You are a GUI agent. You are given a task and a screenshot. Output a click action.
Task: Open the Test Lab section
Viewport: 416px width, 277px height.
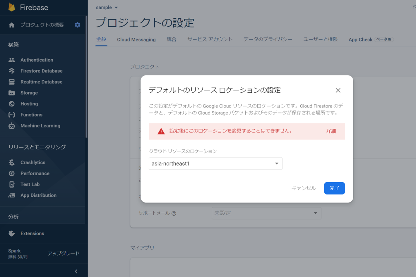(29, 184)
